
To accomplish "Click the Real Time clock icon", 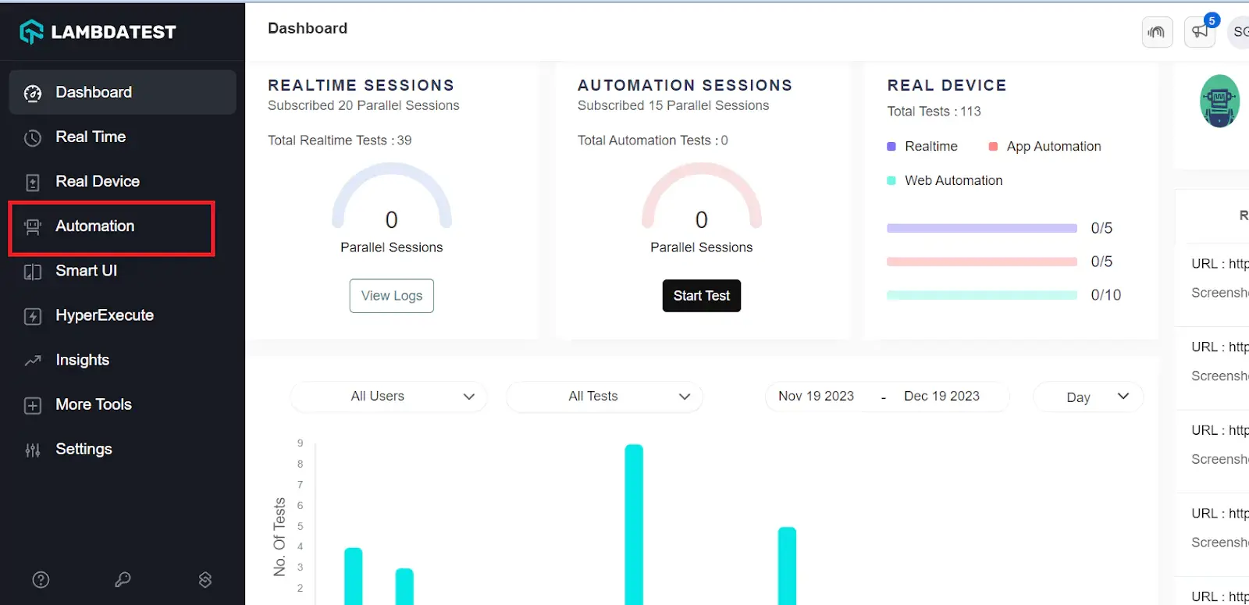I will [33, 138].
